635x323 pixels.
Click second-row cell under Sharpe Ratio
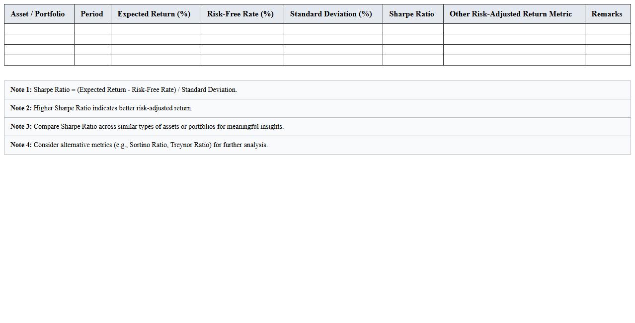pos(413,39)
